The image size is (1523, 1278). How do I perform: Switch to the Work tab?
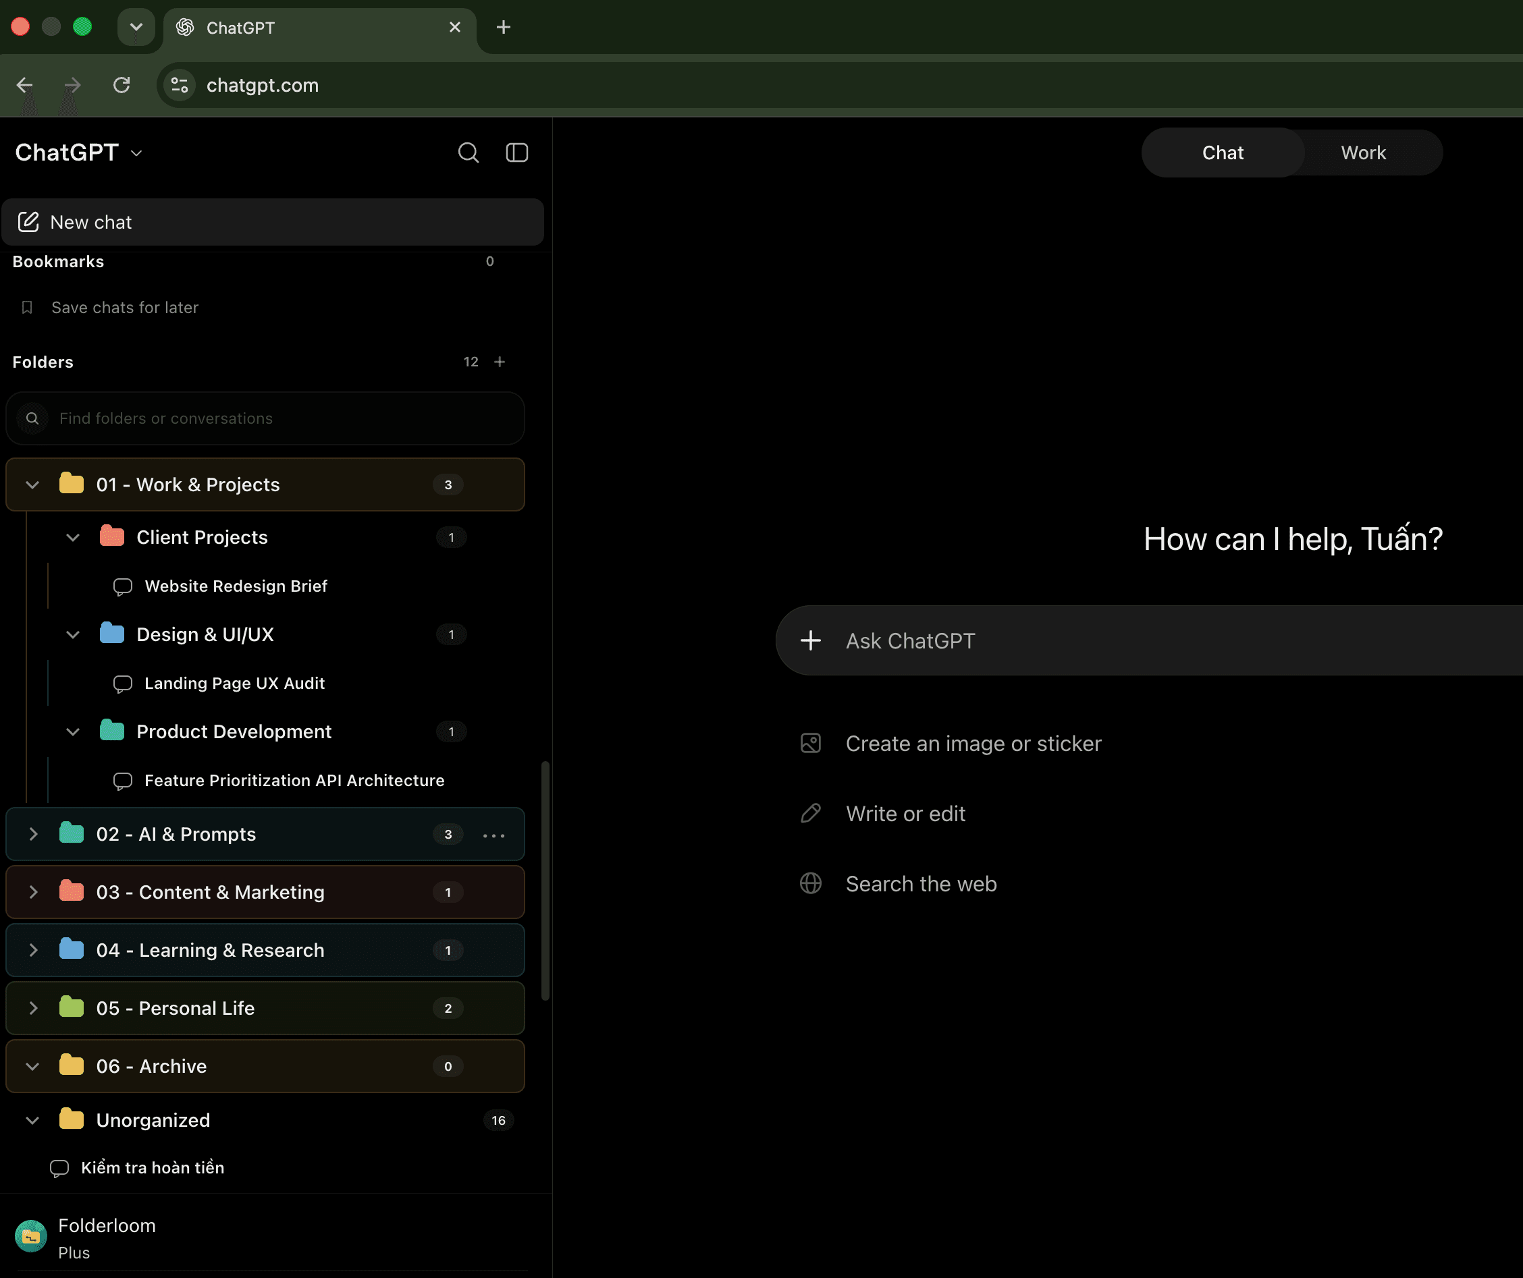coord(1364,153)
